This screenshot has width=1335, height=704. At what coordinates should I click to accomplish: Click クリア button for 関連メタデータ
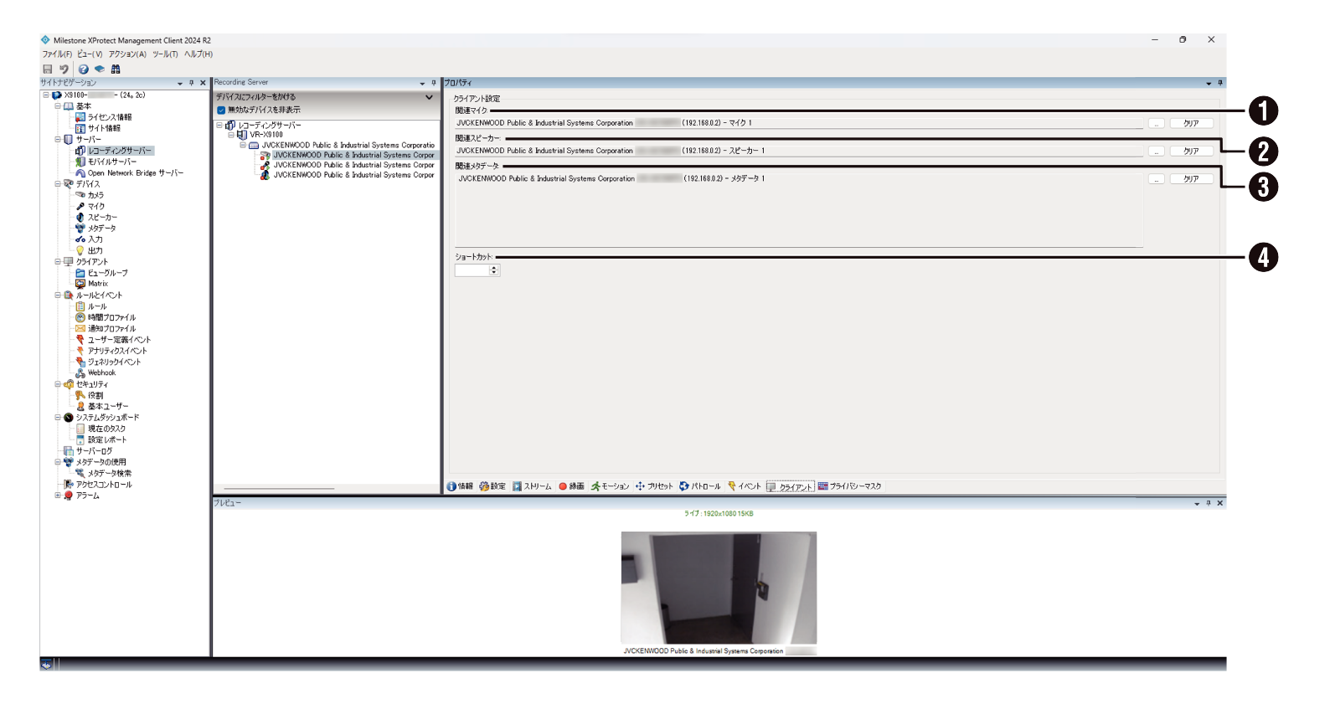click(1191, 179)
